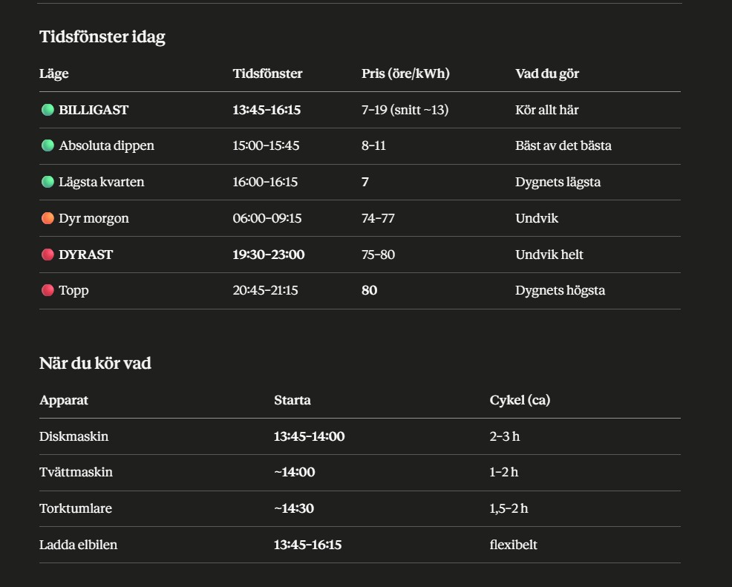The height and width of the screenshot is (587, 732).
Task: Click the Pris (öre/kWh) column header
Action: (x=405, y=73)
